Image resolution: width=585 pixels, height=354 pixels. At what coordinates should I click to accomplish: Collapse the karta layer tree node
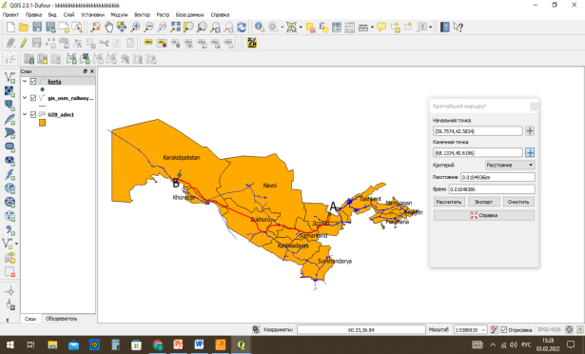coord(25,82)
